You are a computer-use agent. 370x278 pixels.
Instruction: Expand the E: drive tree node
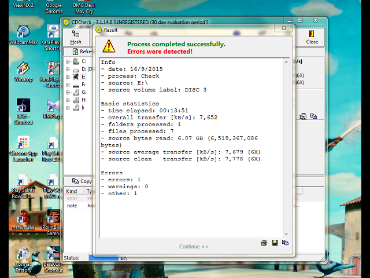(x=68, y=77)
